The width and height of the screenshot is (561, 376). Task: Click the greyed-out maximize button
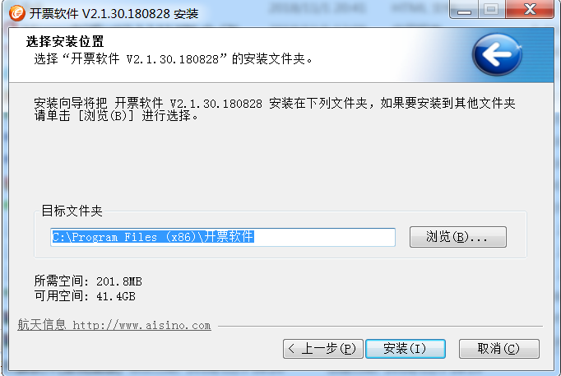pyautogui.click(x=491, y=10)
